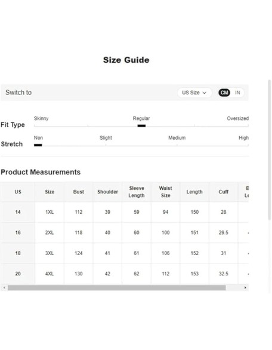Select the Bust column header
Screen dimensions: 272x350
(x=79, y=192)
